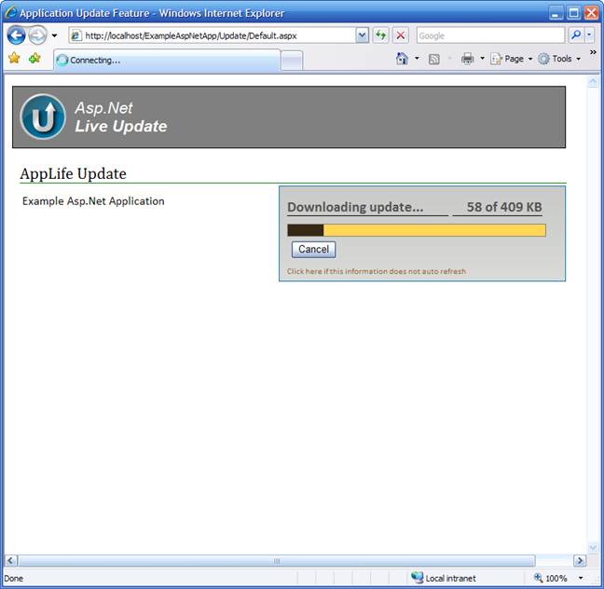This screenshot has height=589, width=604.
Task: Expand the Home button dropdown arrow
Action: click(x=417, y=59)
